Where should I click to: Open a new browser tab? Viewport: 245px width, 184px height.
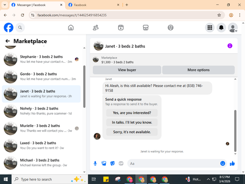coord(127,5)
